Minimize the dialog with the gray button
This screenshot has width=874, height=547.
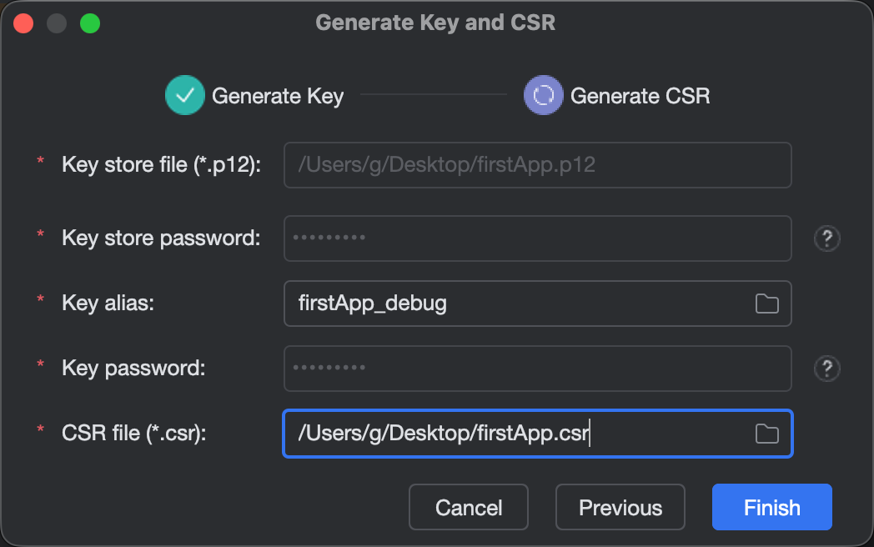point(57,23)
